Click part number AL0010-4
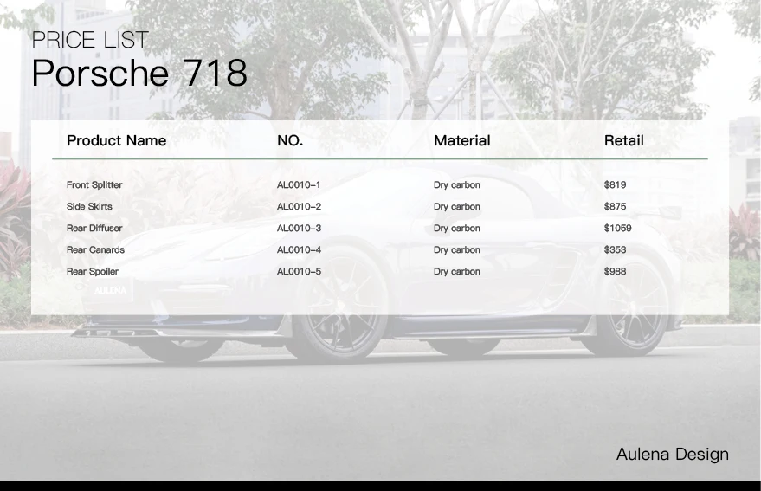Viewport: 761px width, 491px height. point(299,250)
